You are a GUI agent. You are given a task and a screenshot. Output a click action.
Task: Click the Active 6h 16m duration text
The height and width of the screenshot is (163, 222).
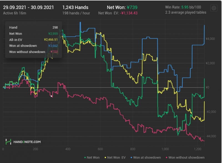(x=14, y=13)
